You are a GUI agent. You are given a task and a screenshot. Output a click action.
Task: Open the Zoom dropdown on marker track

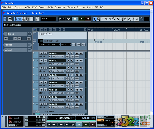(66, 45)
